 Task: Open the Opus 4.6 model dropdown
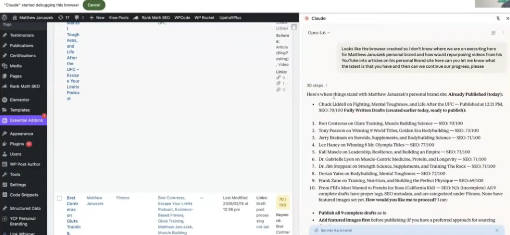click(319, 33)
